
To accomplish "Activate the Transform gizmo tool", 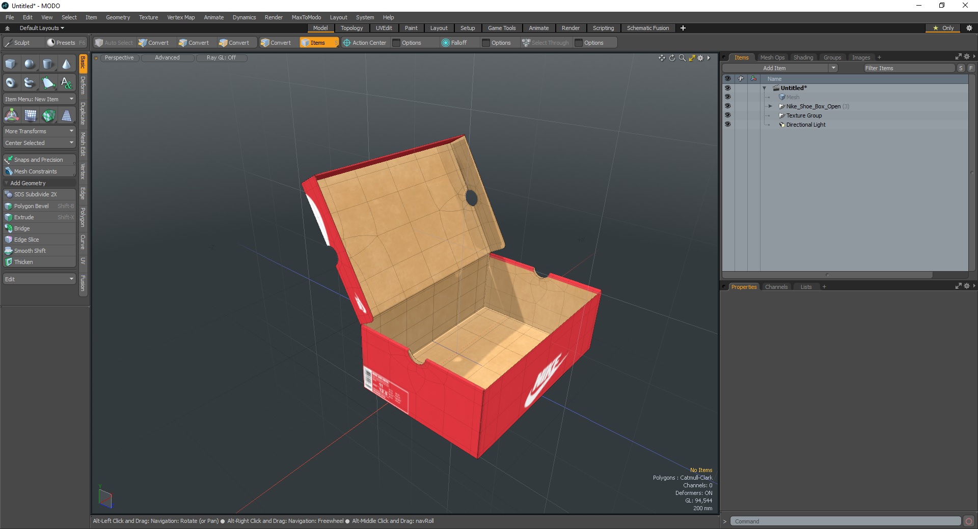I will pyautogui.click(x=11, y=116).
